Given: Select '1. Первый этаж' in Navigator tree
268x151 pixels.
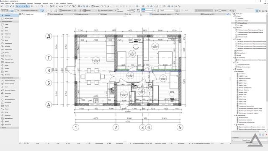Looking at the screenshot, I should pos(243,23).
